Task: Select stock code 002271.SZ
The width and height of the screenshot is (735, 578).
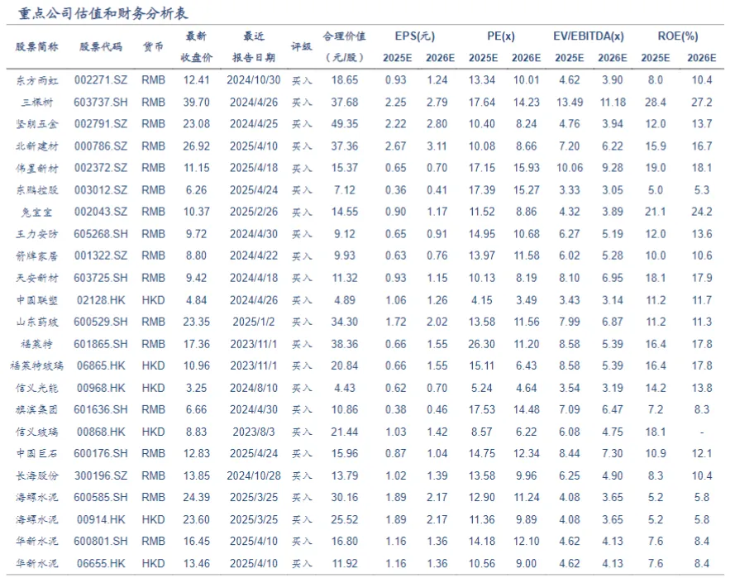Action: [101, 80]
